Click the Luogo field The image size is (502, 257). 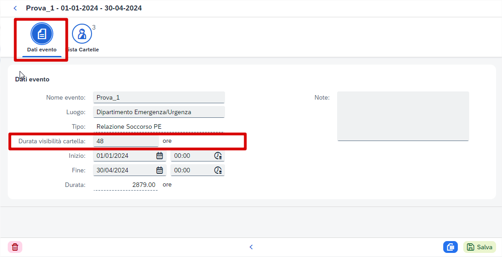[159, 112]
